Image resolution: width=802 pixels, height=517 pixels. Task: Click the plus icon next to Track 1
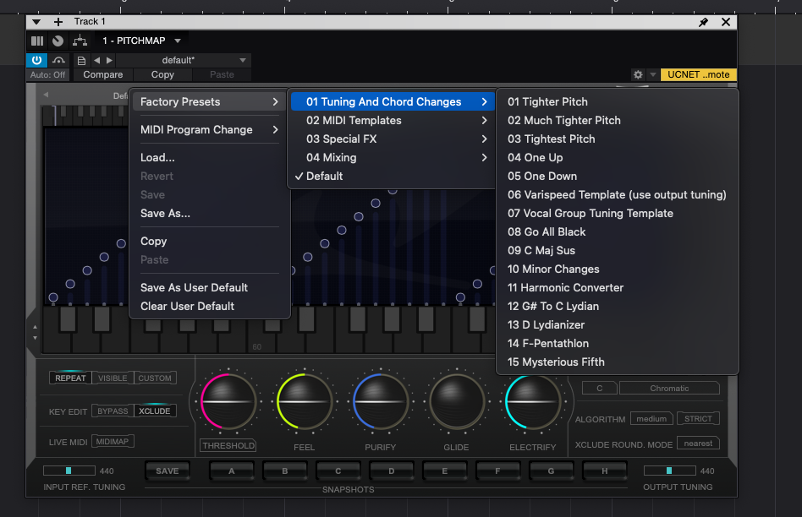coord(58,21)
